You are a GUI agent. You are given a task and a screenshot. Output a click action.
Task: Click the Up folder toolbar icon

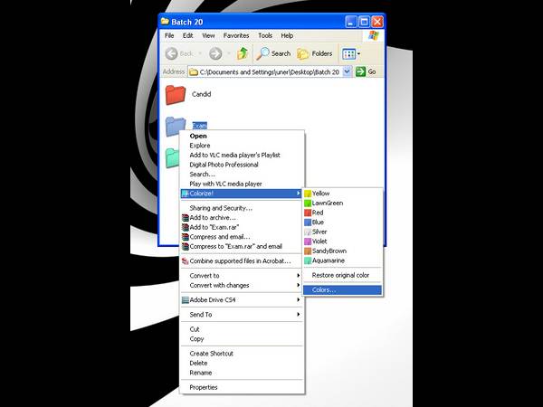coord(243,53)
